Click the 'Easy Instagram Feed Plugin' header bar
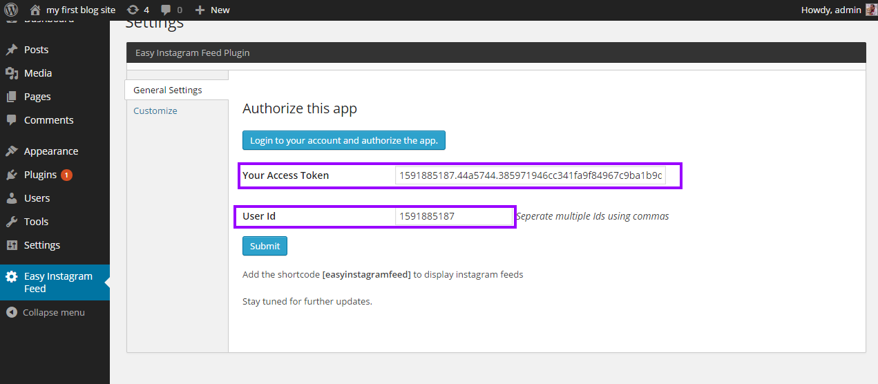The width and height of the screenshot is (878, 384). pos(496,52)
